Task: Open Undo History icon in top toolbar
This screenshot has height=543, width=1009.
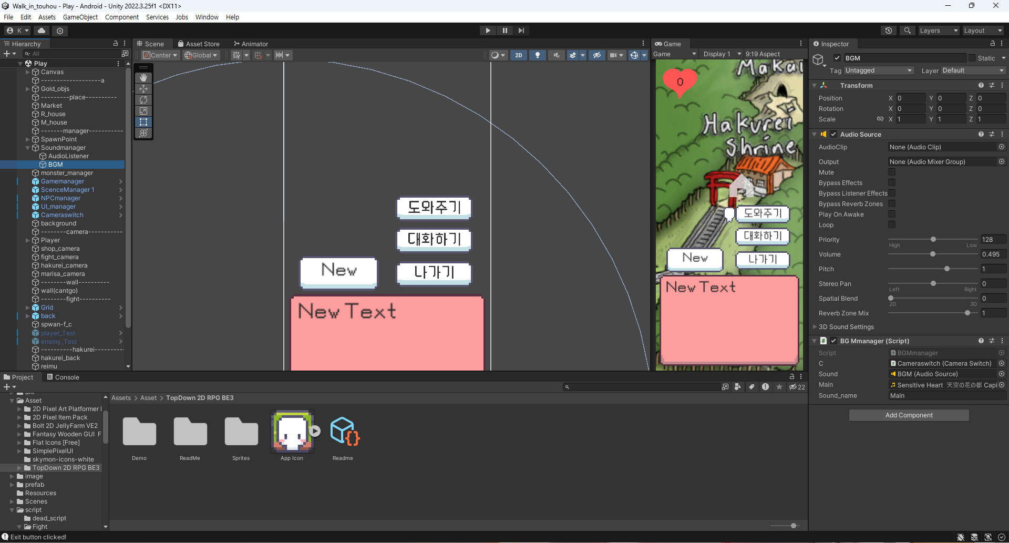Action: click(889, 30)
